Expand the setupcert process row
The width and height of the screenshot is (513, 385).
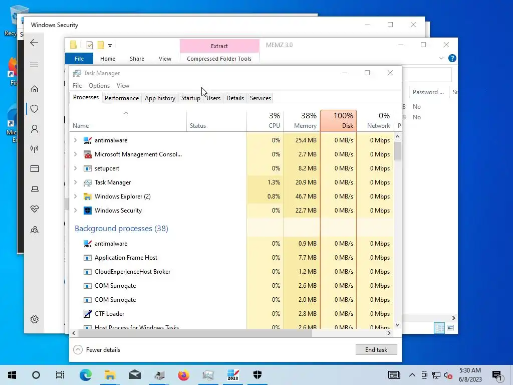(x=76, y=168)
